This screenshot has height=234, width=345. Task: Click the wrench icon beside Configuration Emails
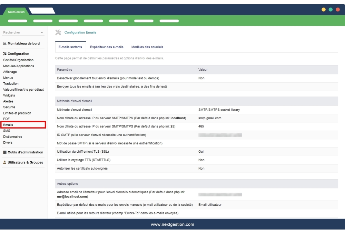coord(58,32)
